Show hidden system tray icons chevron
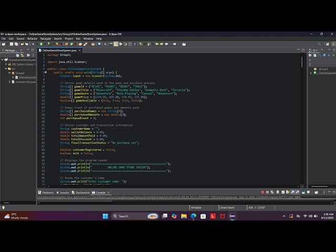 [284, 216]
